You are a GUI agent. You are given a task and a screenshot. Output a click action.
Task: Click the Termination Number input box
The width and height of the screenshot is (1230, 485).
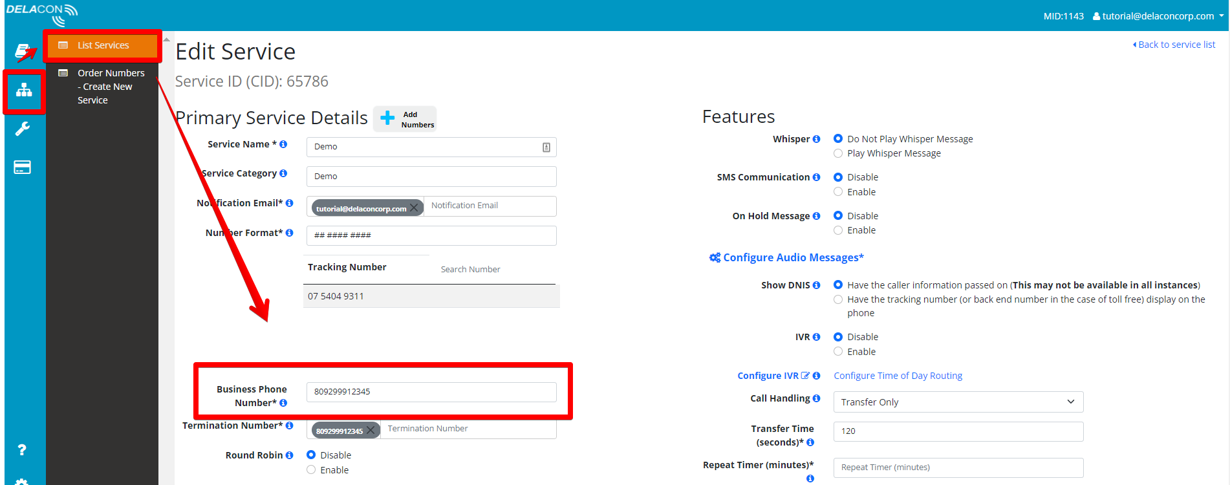[468, 429]
